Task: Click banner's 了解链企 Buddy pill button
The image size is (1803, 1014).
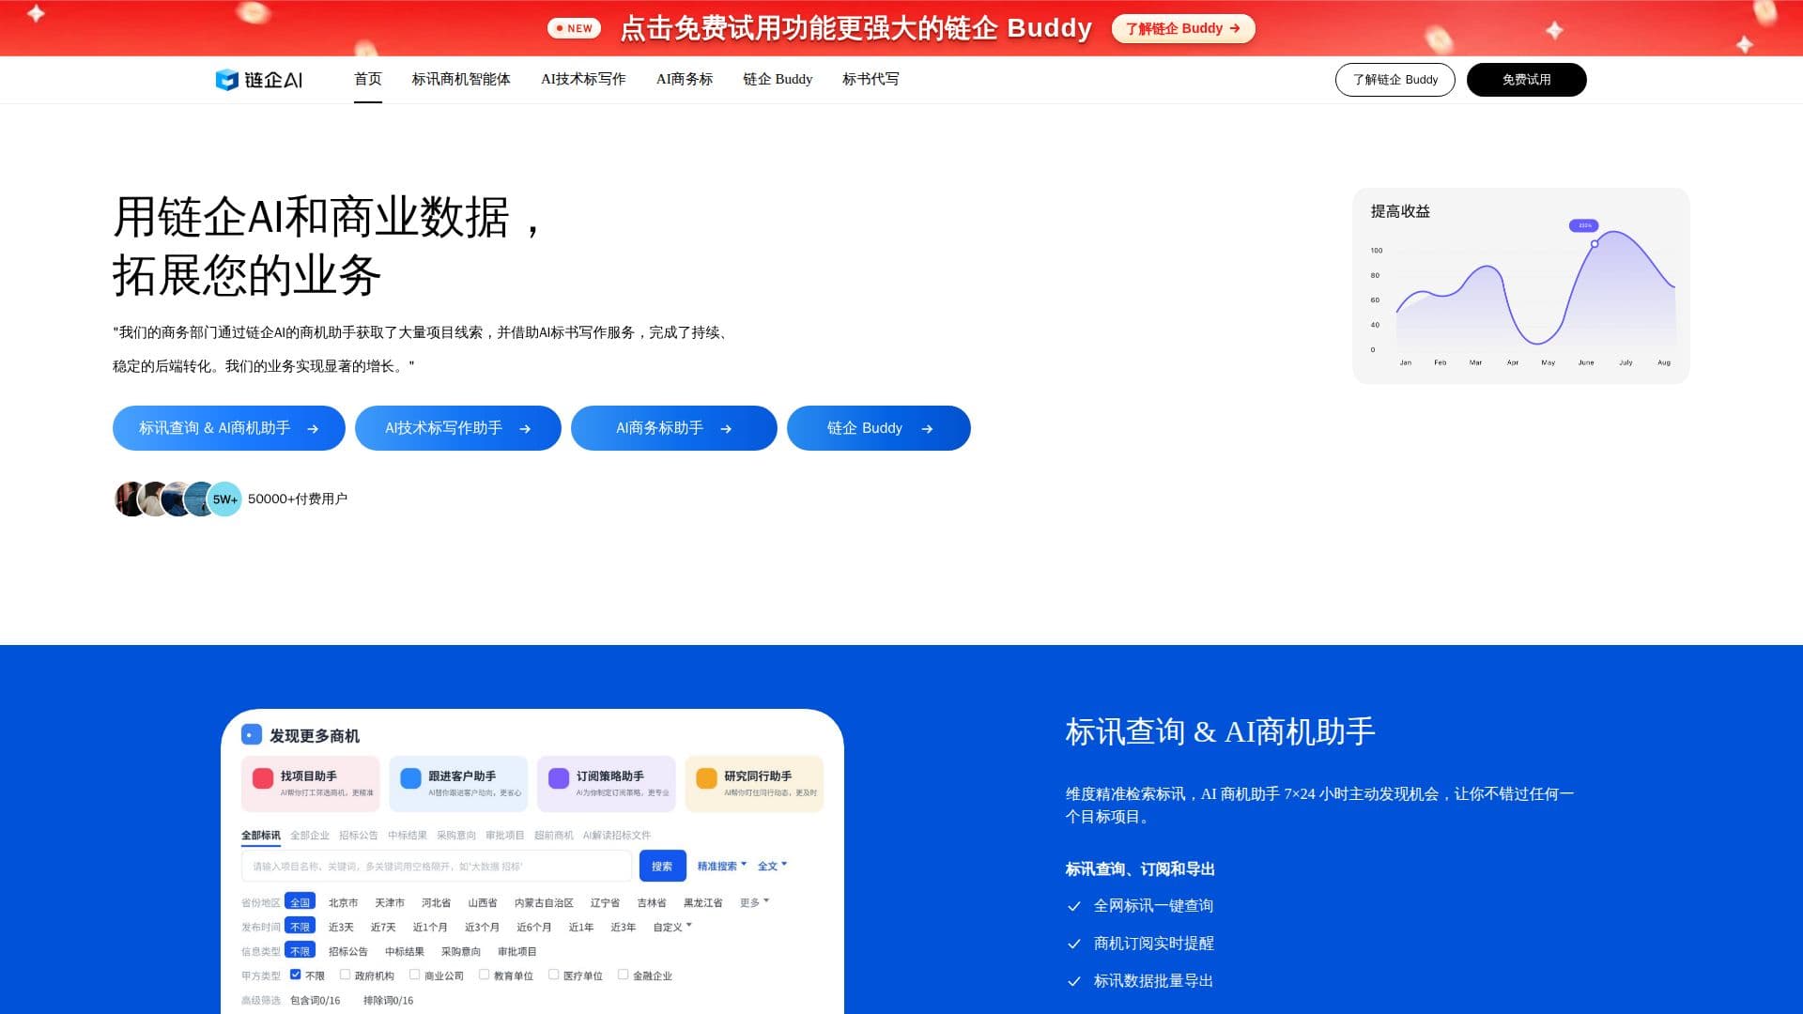Action: (x=1183, y=28)
